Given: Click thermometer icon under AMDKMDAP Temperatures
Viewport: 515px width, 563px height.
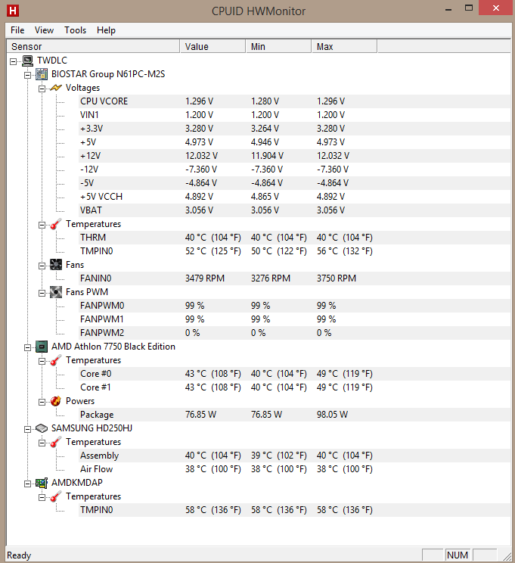Looking at the screenshot, I should click(56, 496).
